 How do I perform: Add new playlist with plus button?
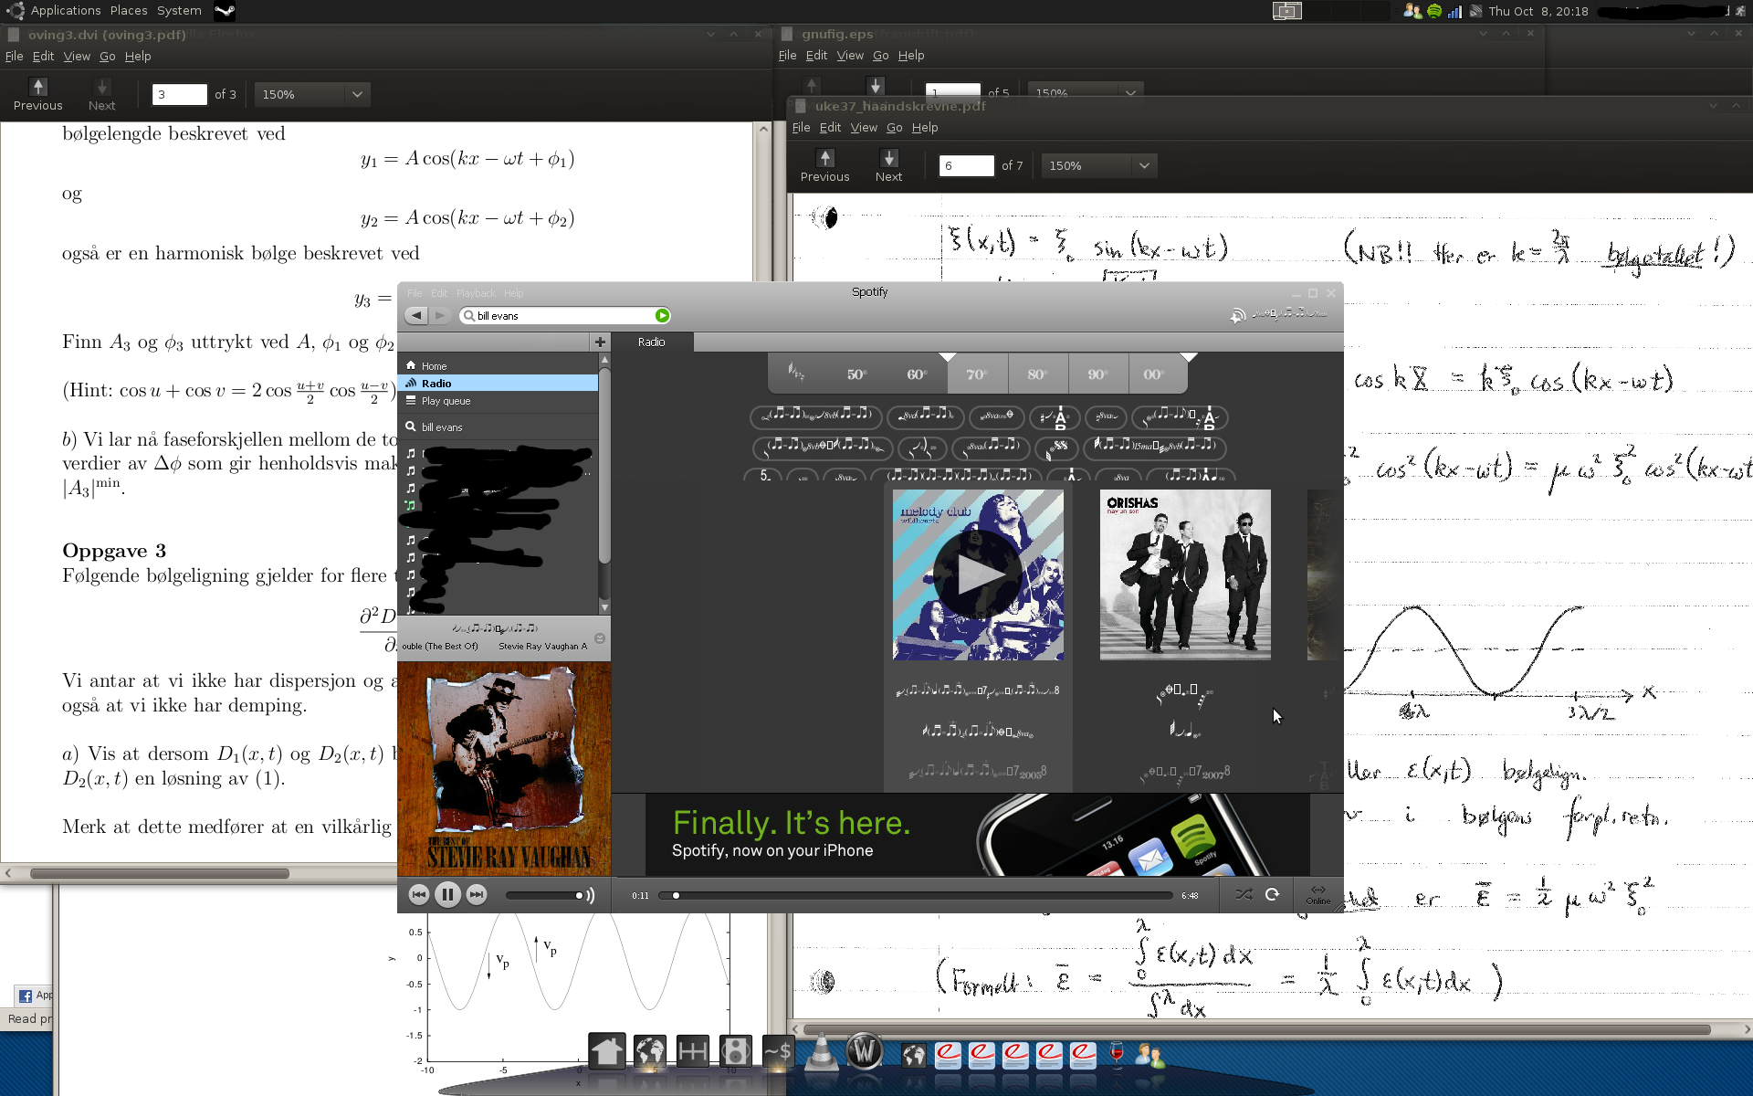point(600,342)
